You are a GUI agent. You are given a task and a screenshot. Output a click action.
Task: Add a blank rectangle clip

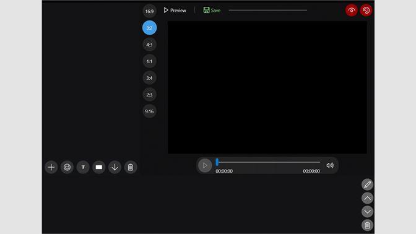point(98,167)
